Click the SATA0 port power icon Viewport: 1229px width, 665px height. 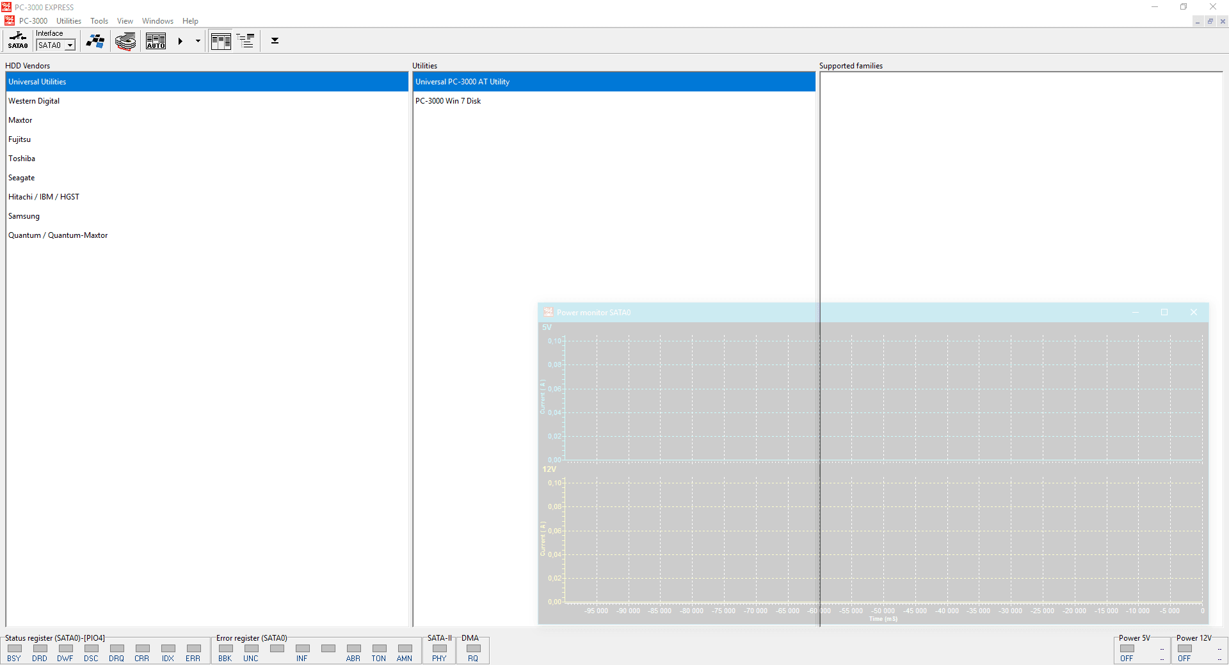[18, 40]
